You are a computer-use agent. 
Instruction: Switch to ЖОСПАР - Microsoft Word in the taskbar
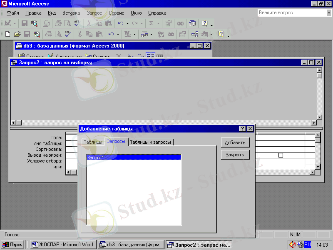[x=62, y=245]
